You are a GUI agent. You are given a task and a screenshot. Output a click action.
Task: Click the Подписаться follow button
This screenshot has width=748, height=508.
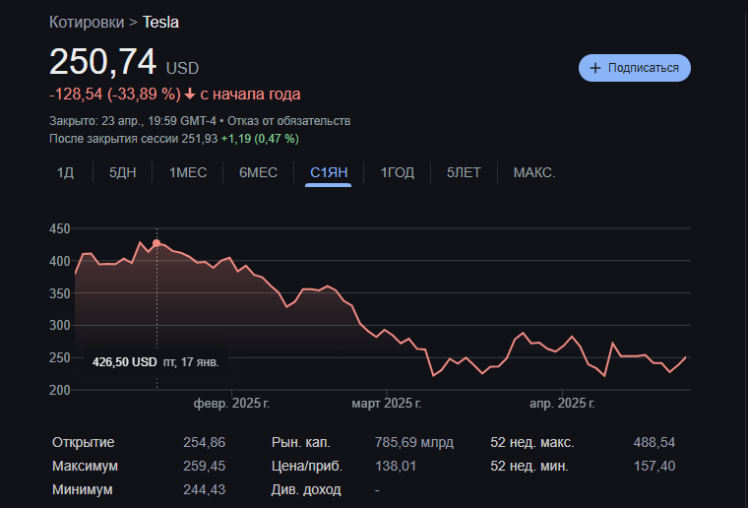(635, 68)
